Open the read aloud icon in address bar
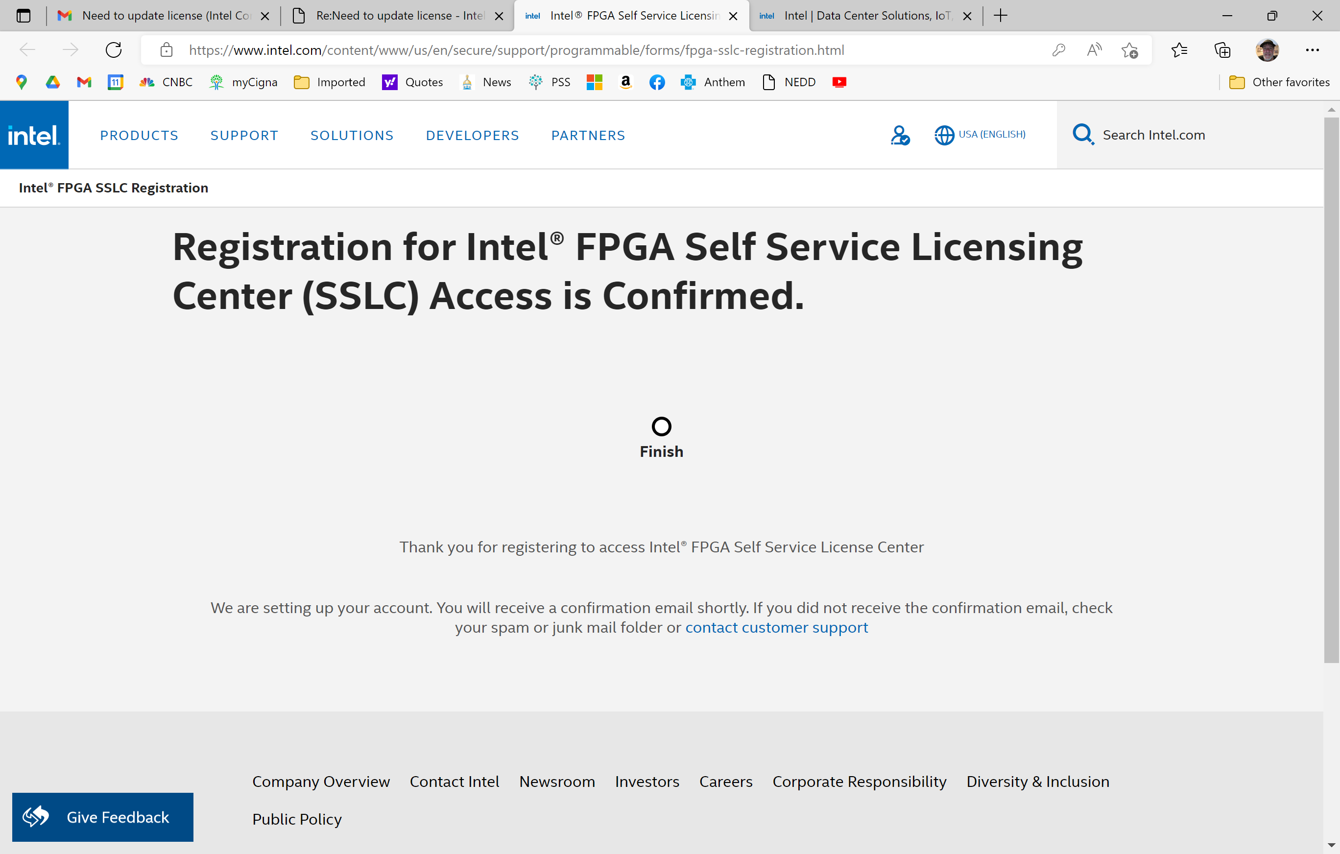Screen dimensions: 1340x854 click(1094, 49)
